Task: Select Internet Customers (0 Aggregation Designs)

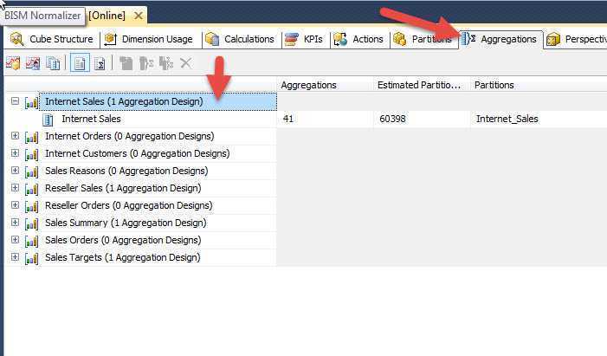Action: click(138, 153)
